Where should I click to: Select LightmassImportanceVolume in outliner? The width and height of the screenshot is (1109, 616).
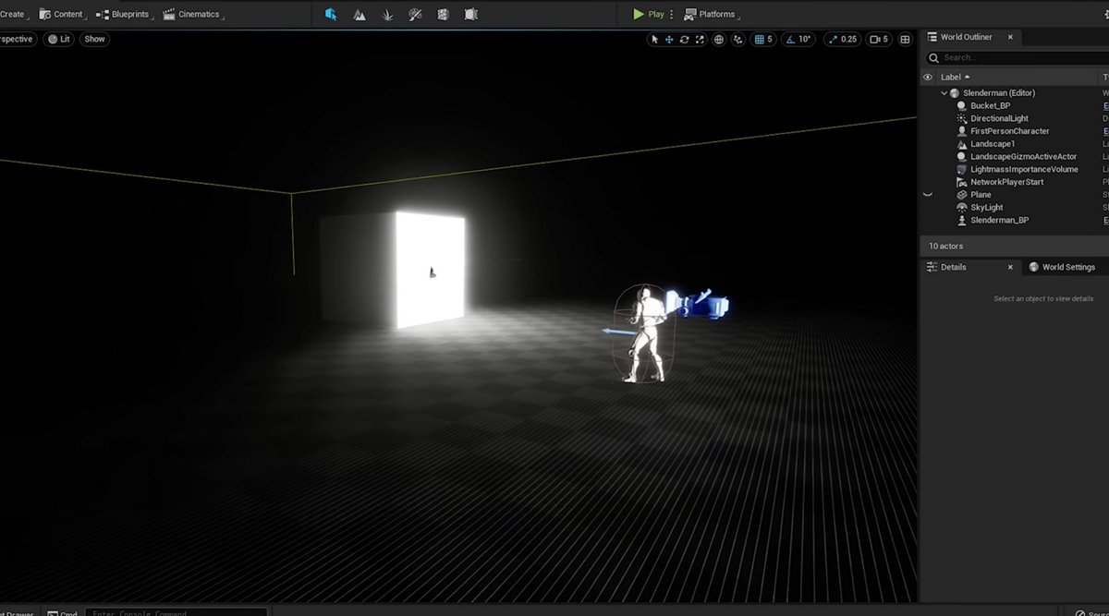[x=1024, y=169]
